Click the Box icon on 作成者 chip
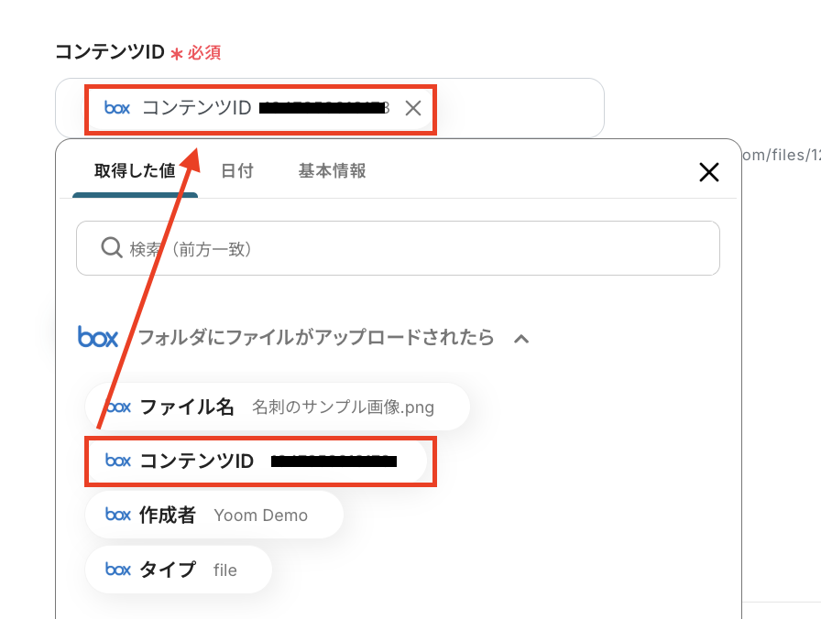The image size is (821, 619). click(x=118, y=515)
